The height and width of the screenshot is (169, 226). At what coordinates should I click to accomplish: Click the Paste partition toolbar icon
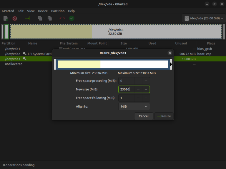point(49,18)
